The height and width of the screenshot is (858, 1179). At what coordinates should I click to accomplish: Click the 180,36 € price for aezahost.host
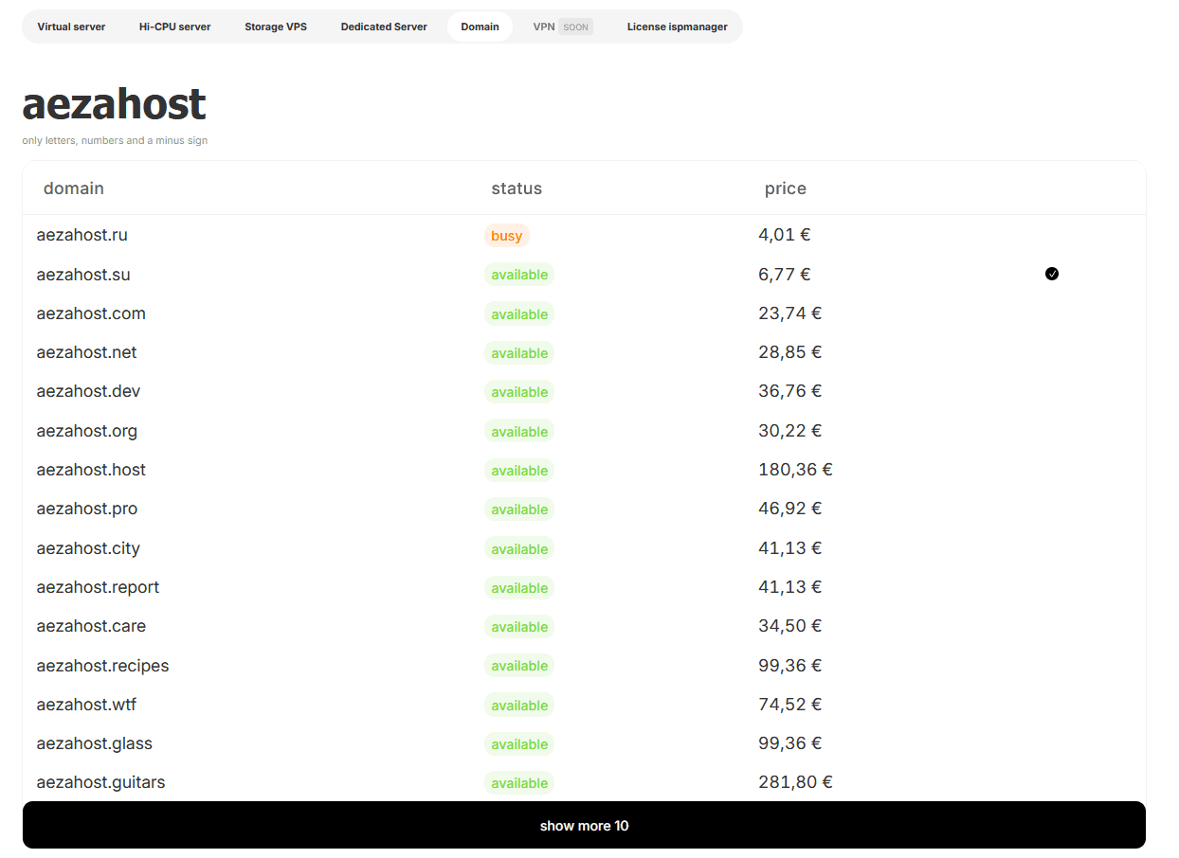click(795, 470)
